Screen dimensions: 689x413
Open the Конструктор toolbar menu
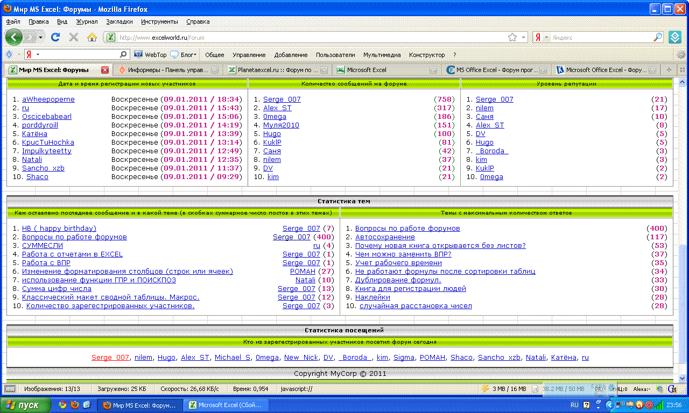pos(427,54)
